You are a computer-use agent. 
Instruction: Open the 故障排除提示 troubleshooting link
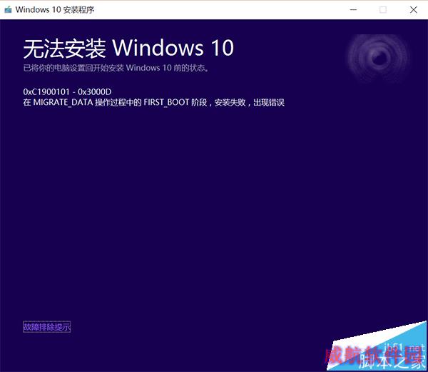46,327
